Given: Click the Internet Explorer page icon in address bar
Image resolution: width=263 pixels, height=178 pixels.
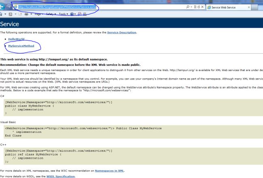Looking at the screenshot, I should click(x=15, y=7).
